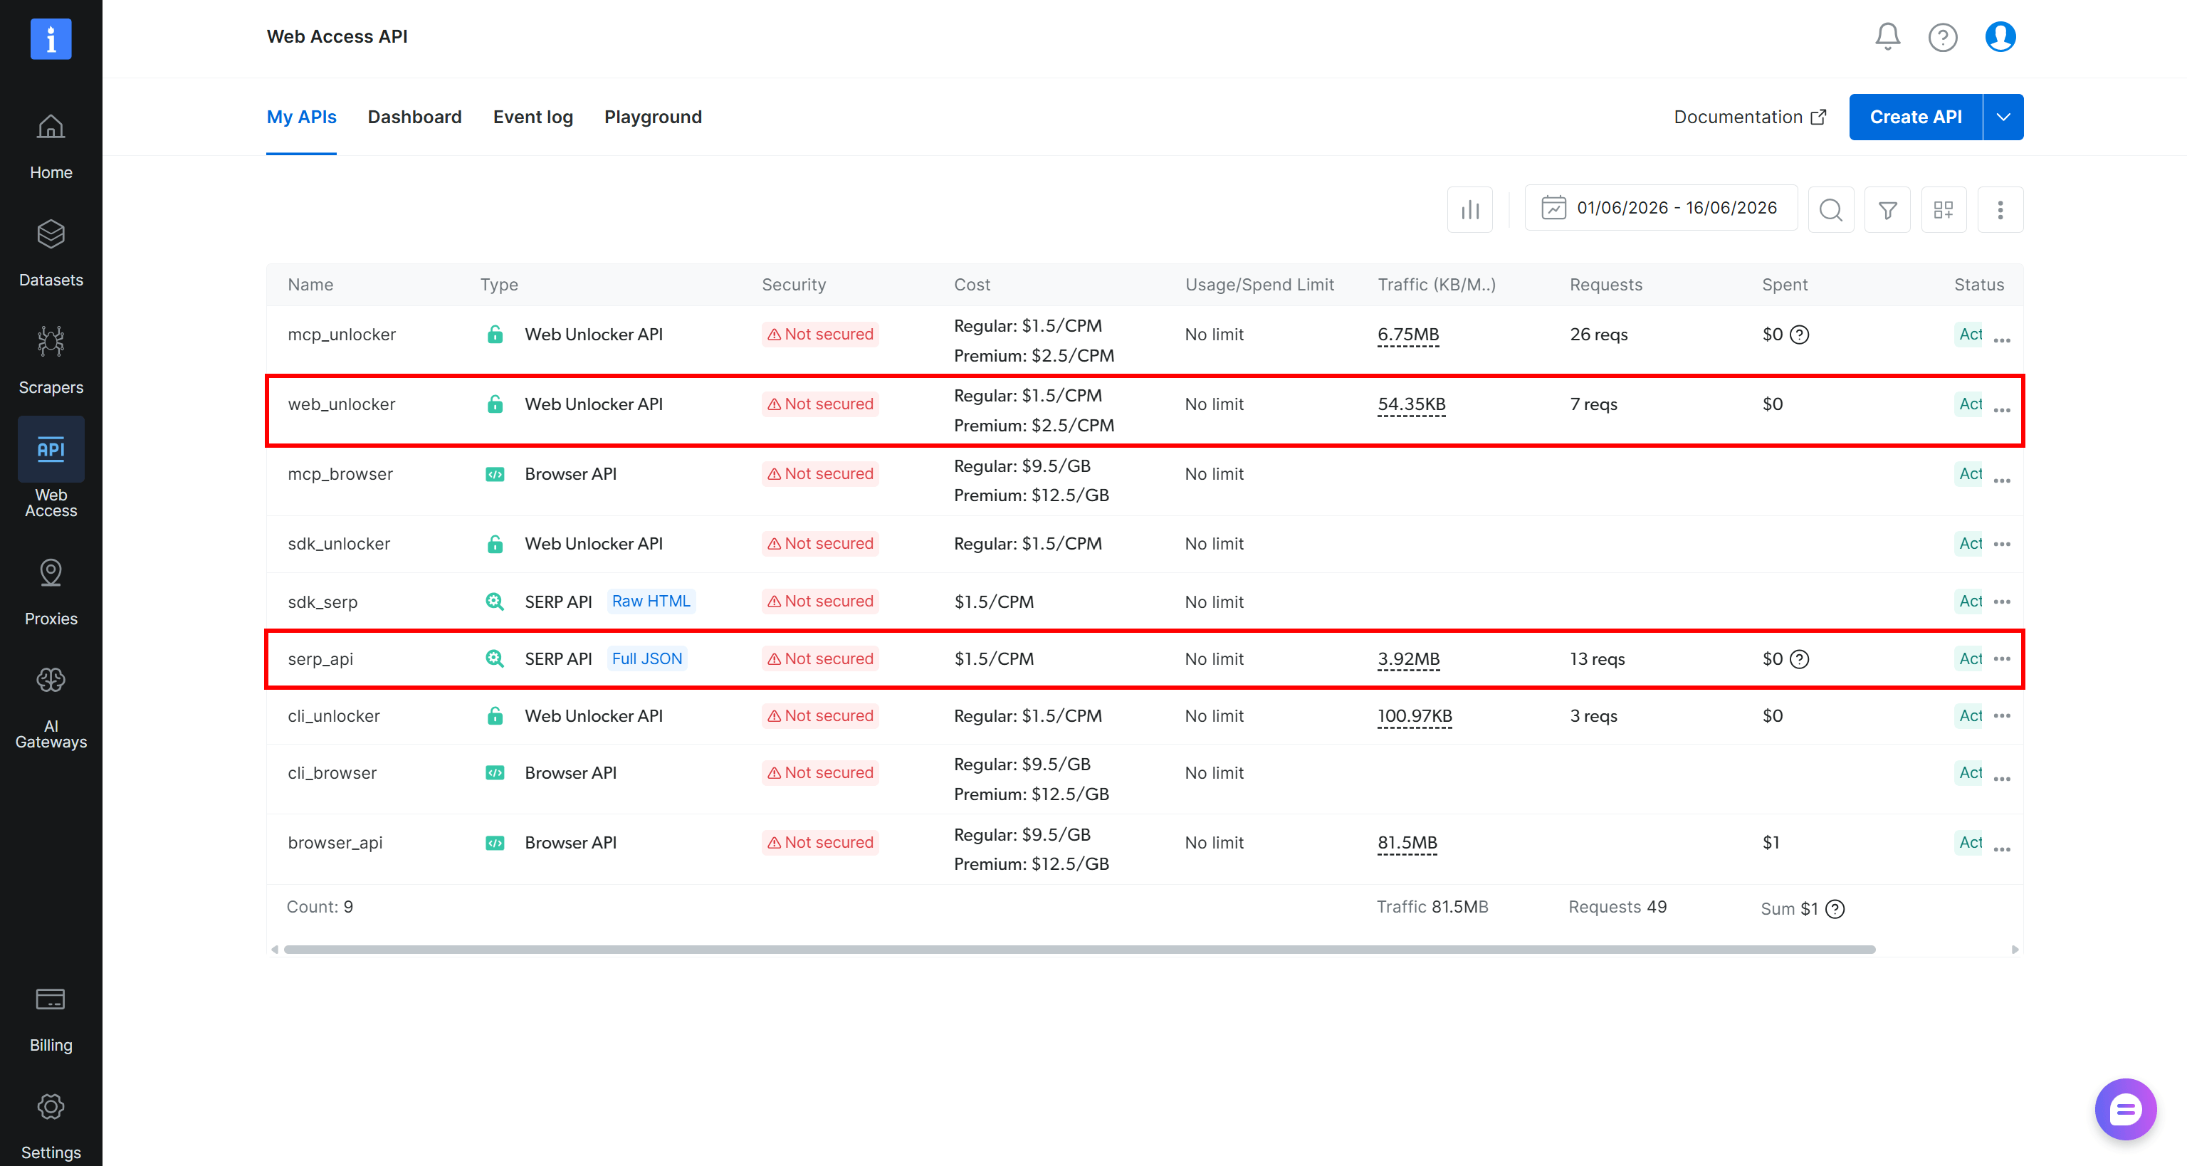The width and height of the screenshot is (2187, 1166).
Task: Click 54.35KB traffic value
Action: (1411, 404)
